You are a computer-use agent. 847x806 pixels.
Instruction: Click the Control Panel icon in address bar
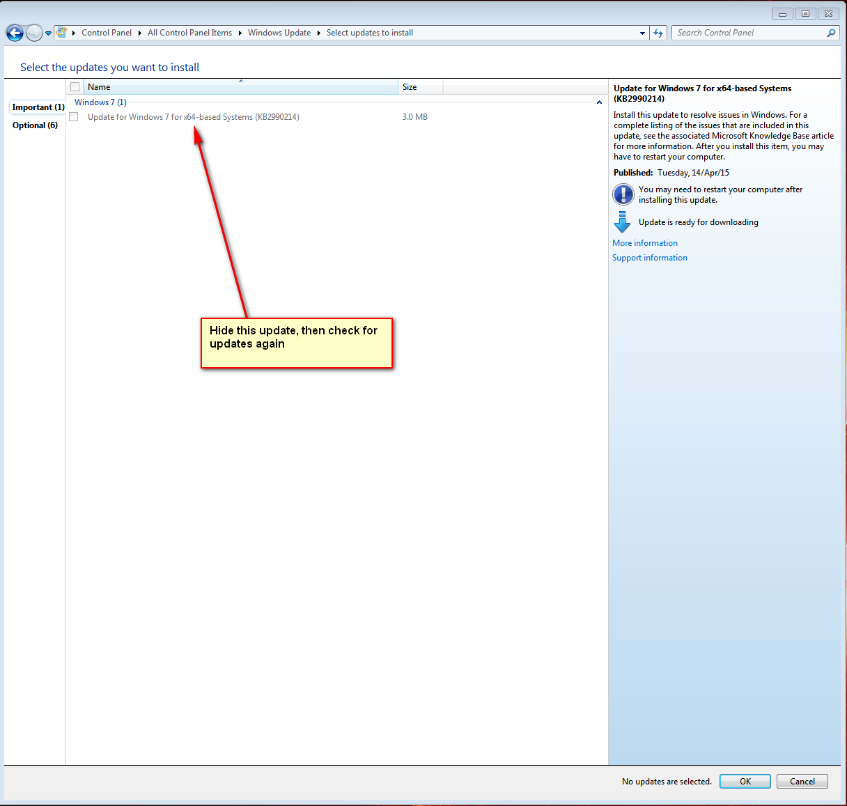pyautogui.click(x=61, y=32)
